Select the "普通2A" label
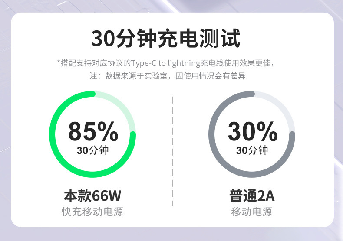343x241 pixels. click(252, 196)
